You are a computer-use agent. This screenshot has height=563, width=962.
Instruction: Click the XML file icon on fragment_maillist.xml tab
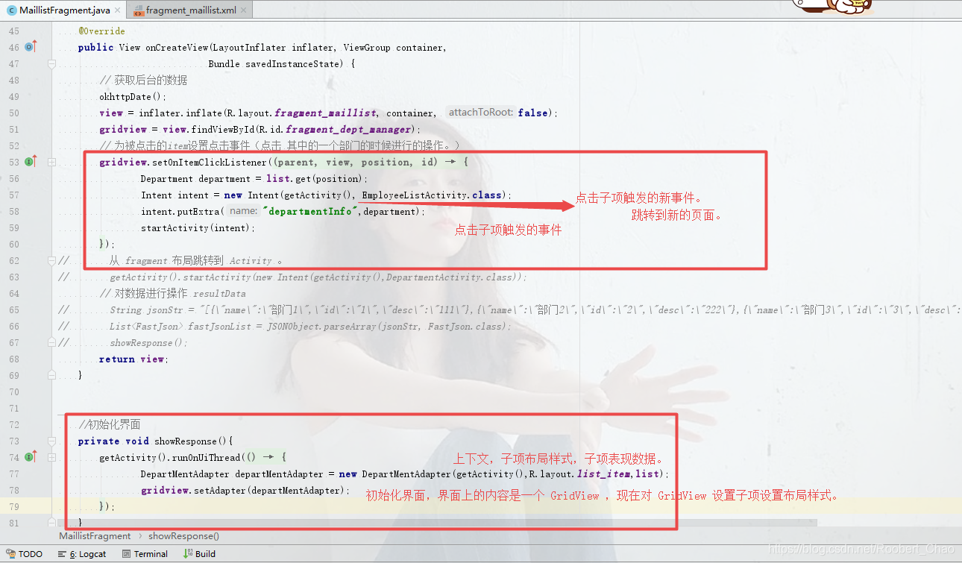138,10
